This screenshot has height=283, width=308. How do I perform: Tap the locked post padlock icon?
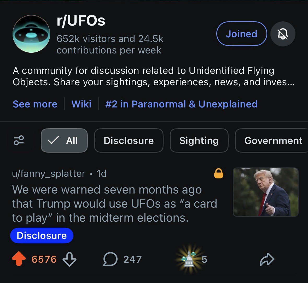click(219, 173)
